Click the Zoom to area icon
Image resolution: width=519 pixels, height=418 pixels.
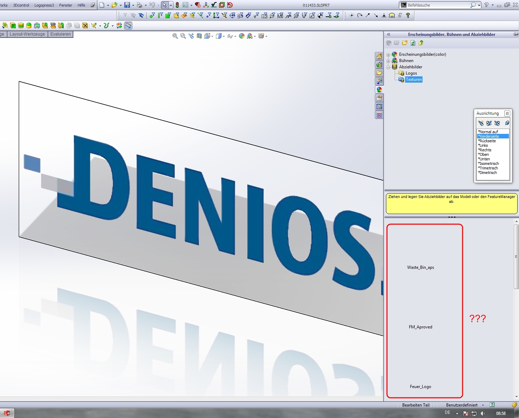tap(183, 36)
